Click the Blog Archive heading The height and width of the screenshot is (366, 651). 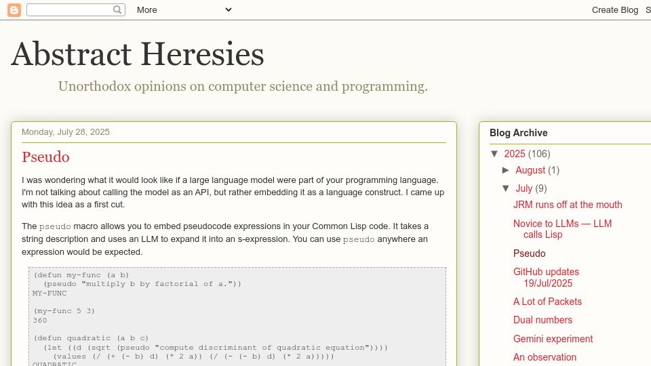(x=519, y=133)
